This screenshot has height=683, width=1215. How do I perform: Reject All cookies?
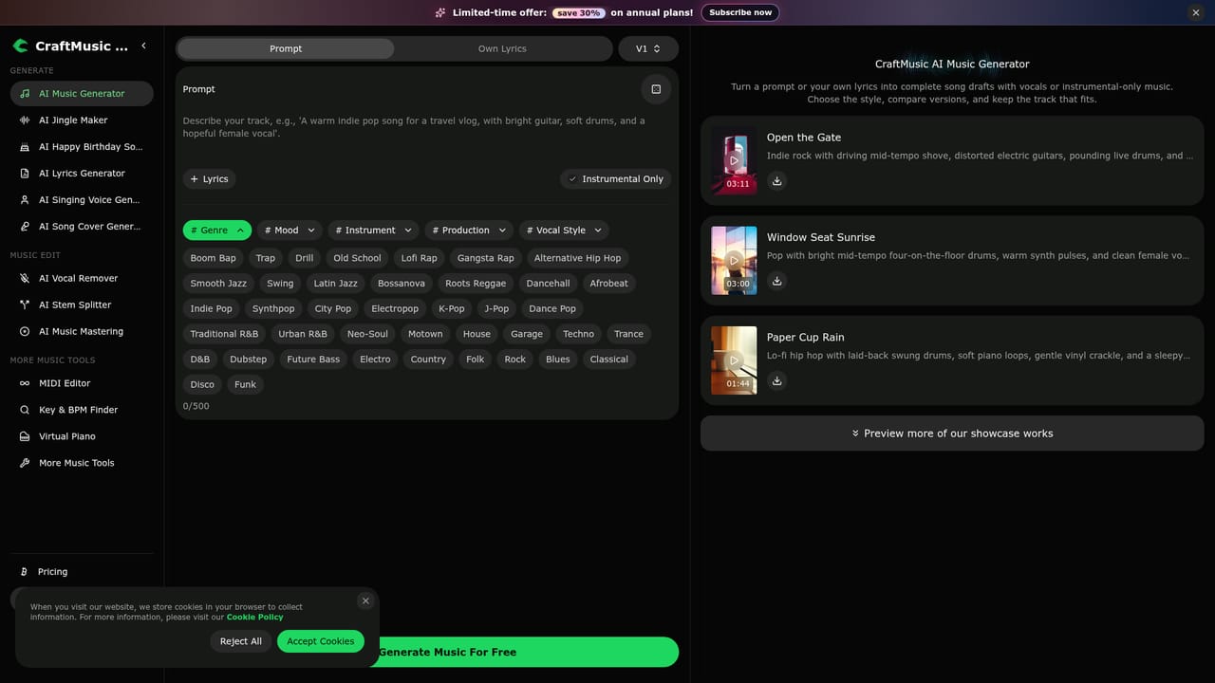[x=241, y=641]
